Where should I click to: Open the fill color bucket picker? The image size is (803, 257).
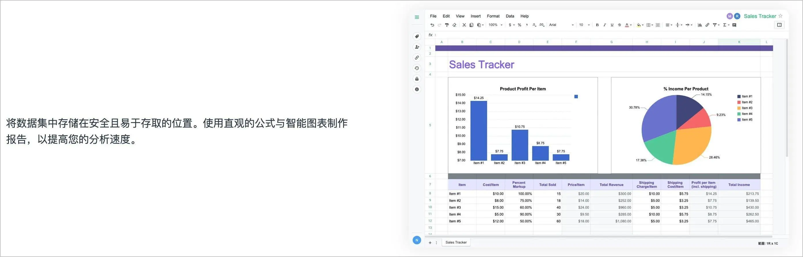point(639,25)
